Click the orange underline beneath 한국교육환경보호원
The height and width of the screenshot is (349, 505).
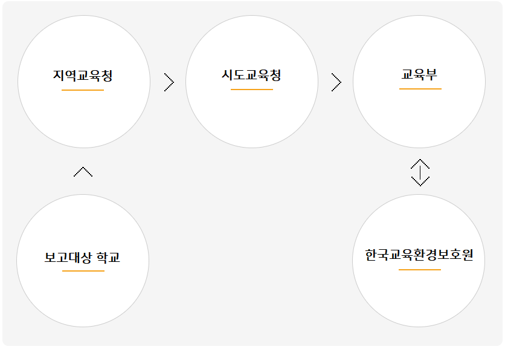pos(420,270)
